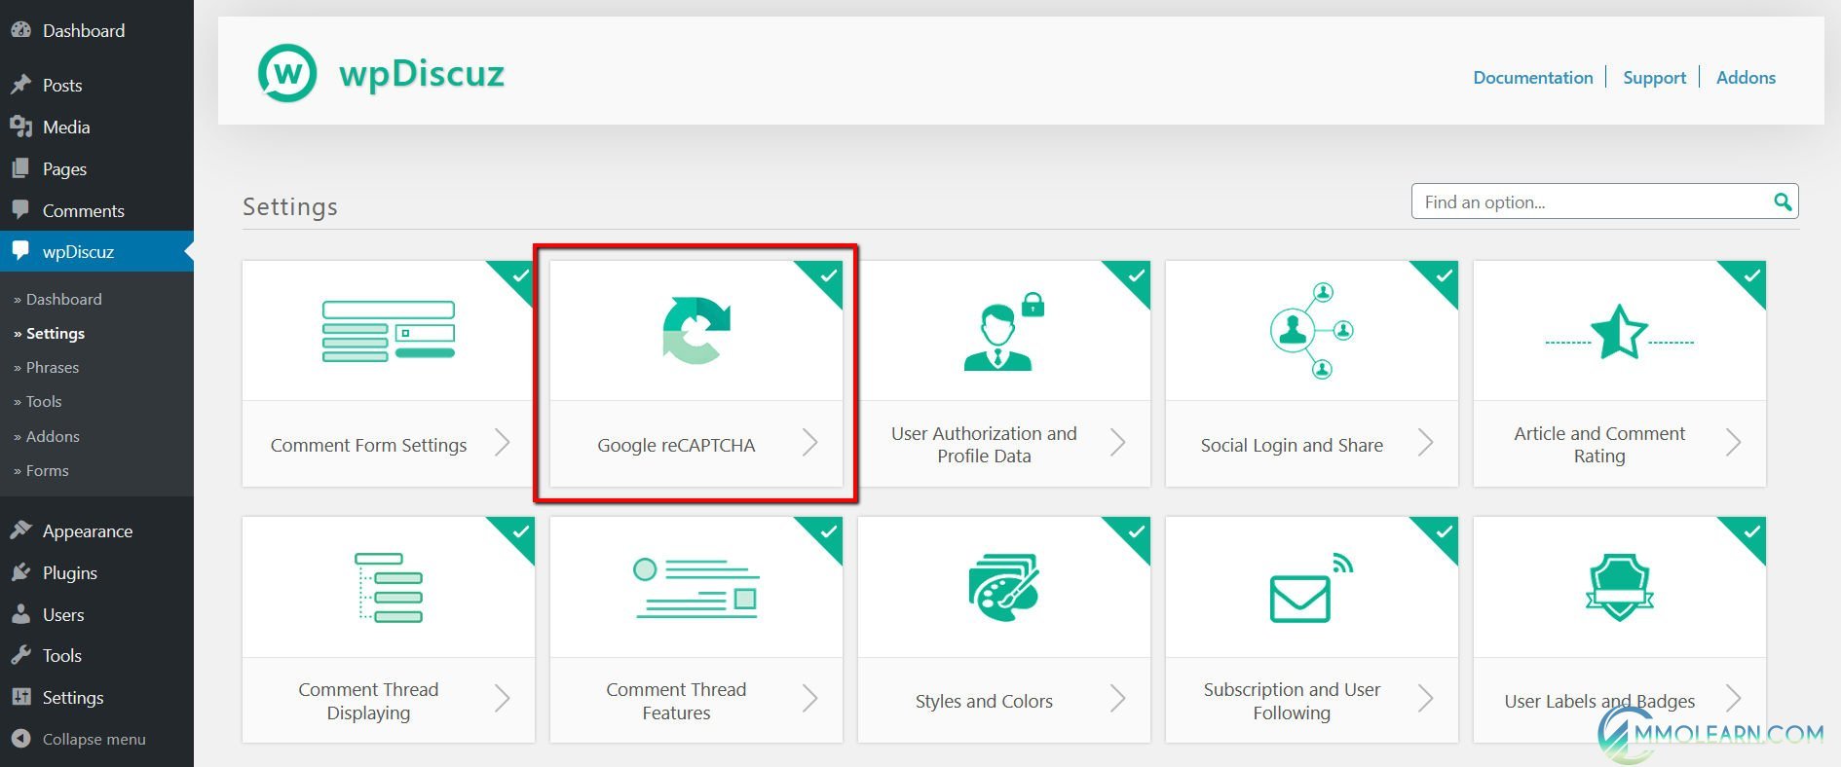Click the Collapse menu text in sidebar
The width and height of the screenshot is (1841, 767).
point(94,739)
